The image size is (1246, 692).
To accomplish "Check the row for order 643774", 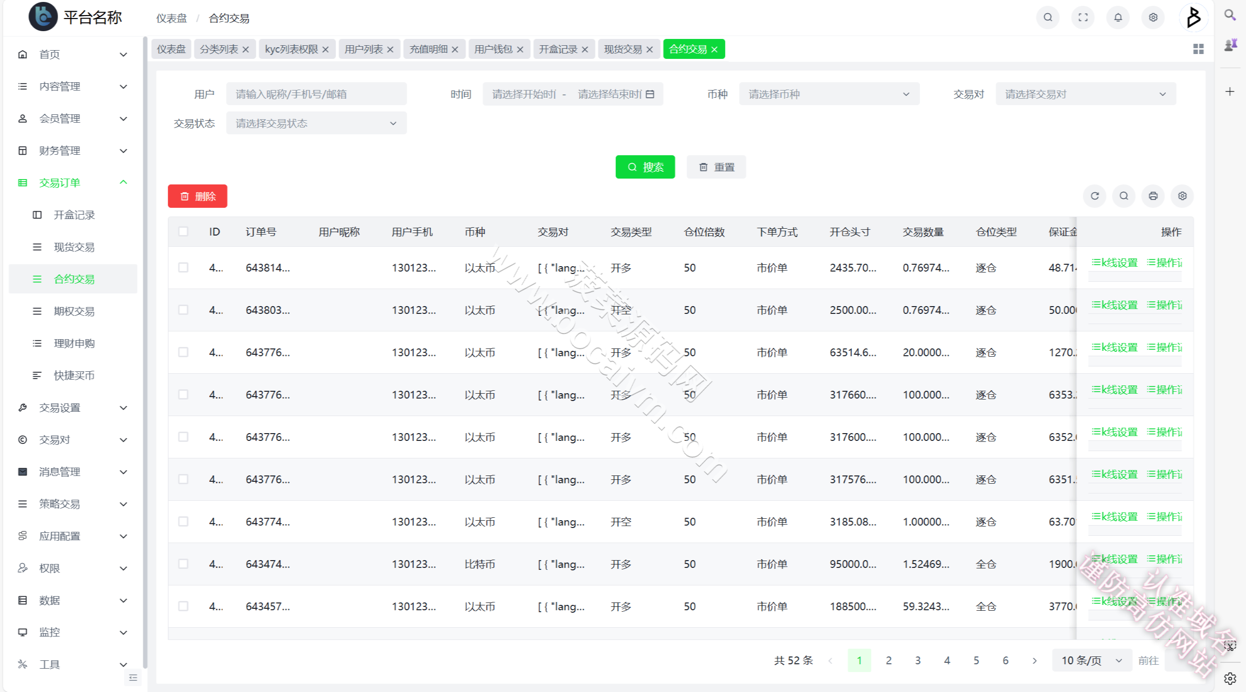I will click(183, 522).
